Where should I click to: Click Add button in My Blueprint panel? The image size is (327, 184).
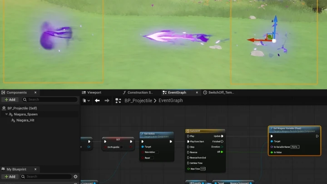pyautogui.click(x=10, y=176)
